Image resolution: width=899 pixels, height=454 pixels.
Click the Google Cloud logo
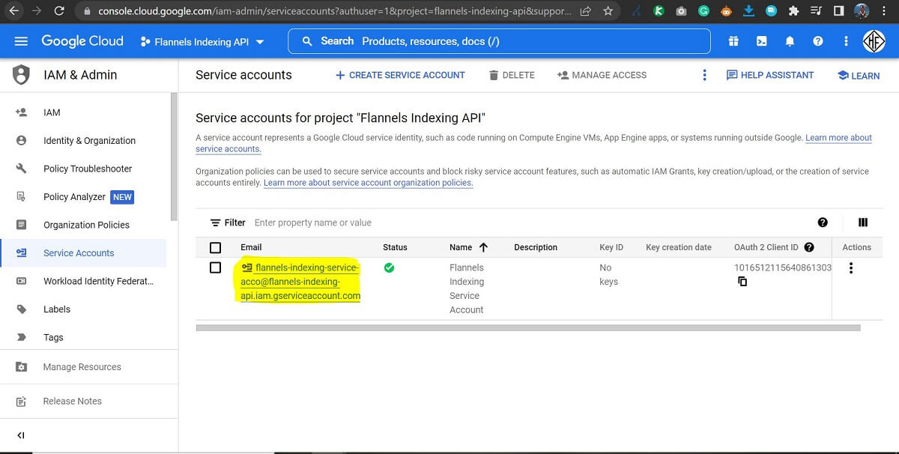pos(82,41)
